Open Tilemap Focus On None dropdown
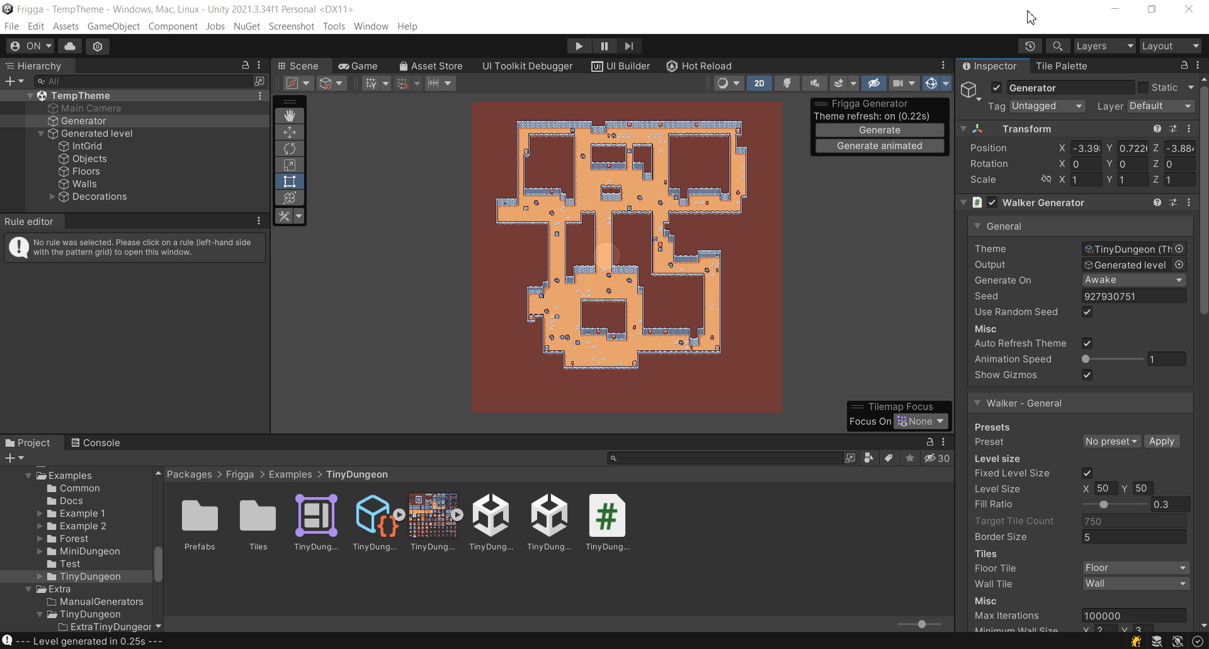Image resolution: width=1209 pixels, height=649 pixels. click(921, 422)
